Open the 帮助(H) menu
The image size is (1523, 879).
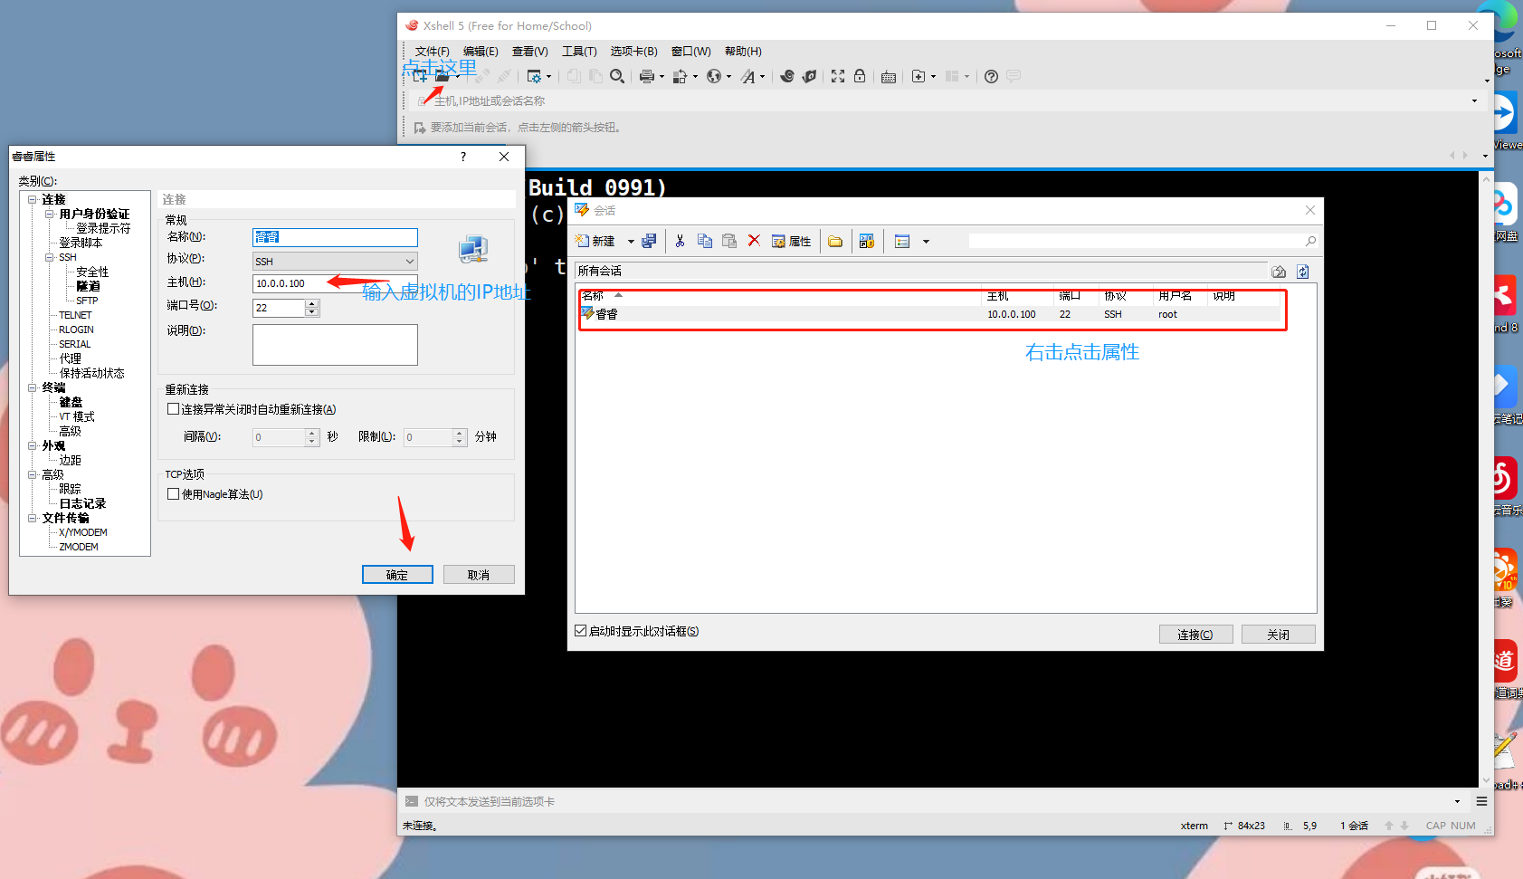[744, 52]
